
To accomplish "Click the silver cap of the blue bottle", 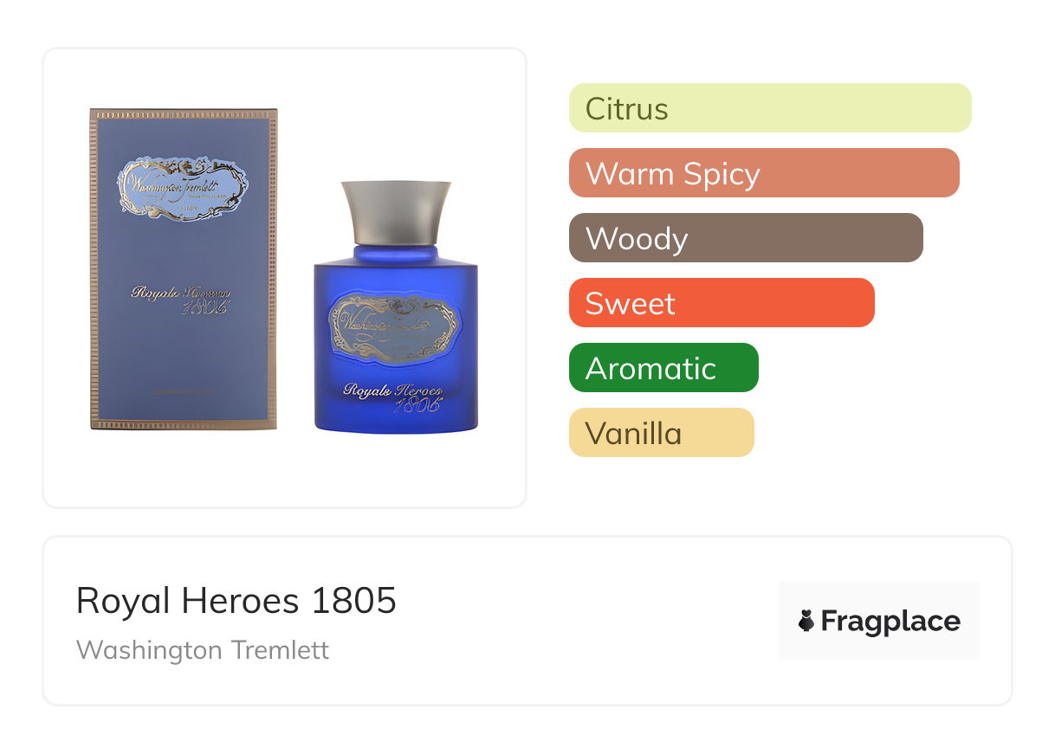I will point(396,213).
